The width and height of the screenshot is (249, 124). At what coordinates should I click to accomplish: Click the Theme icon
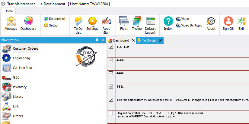pos(137,20)
